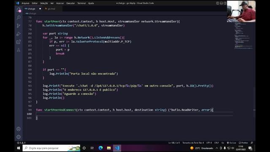Click line number 77 in the gutter

30,22
